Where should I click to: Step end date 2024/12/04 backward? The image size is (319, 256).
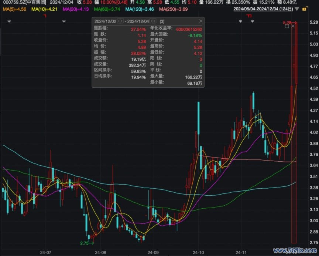(151, 21)
